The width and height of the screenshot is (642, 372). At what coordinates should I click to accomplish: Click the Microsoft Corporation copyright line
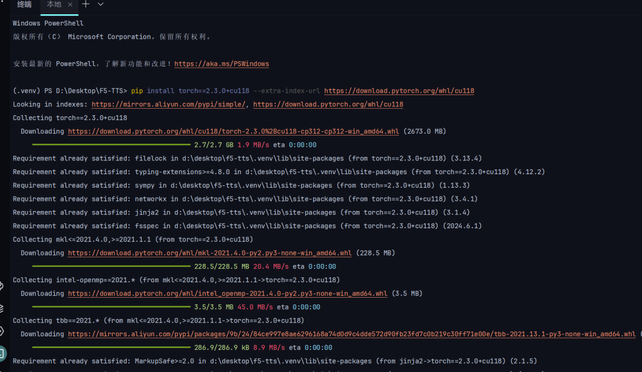click(x=112, y=37)
